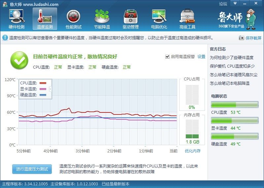
Task: Open 怎么给笔记本清理风扇灰尘 article
Action: coord(234,75)
